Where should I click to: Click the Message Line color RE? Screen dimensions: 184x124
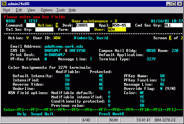[x=162, y=84]
